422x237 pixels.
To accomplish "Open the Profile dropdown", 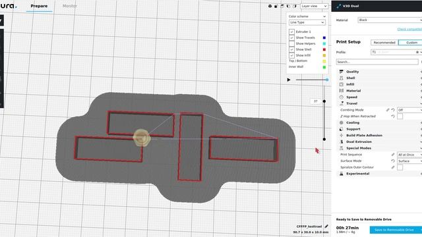I will [x=396, y=52].
